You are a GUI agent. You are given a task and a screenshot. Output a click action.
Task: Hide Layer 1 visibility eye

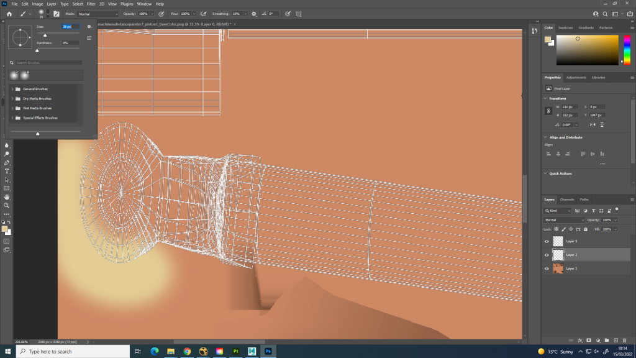[x=547, y=268]
